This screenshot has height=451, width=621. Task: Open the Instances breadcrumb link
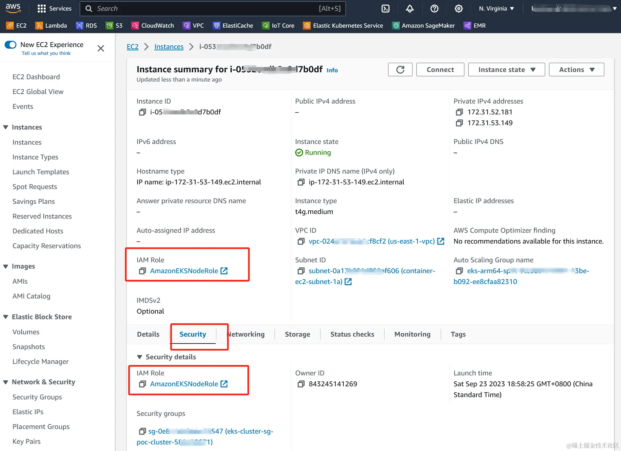pos(169,47)
